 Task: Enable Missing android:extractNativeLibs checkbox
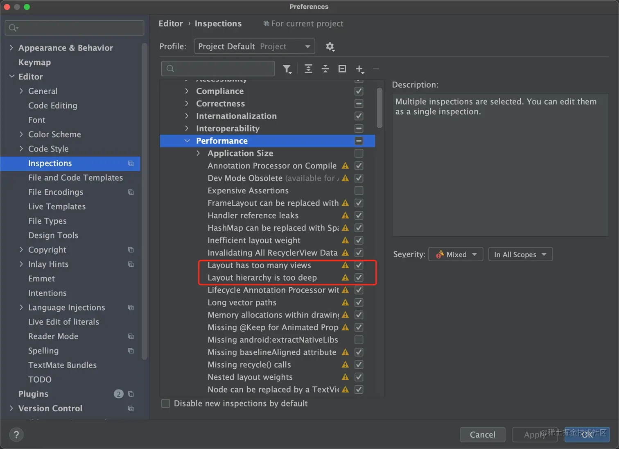(359, 340)
